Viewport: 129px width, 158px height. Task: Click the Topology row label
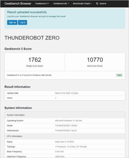[11, 147]
